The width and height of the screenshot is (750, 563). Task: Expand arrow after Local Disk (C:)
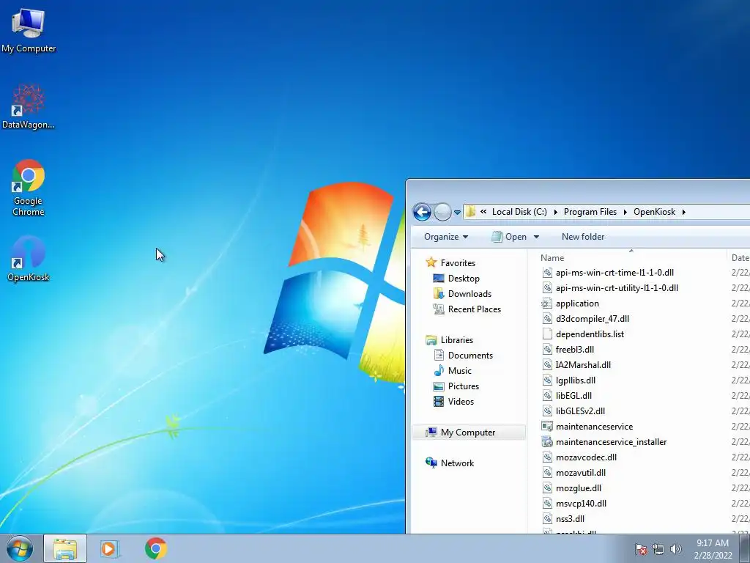555,212
